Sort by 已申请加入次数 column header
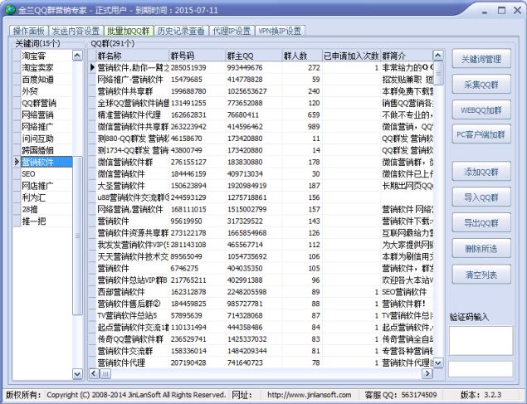The width and height of the screenshot is (527, 404). click(351, 56)
